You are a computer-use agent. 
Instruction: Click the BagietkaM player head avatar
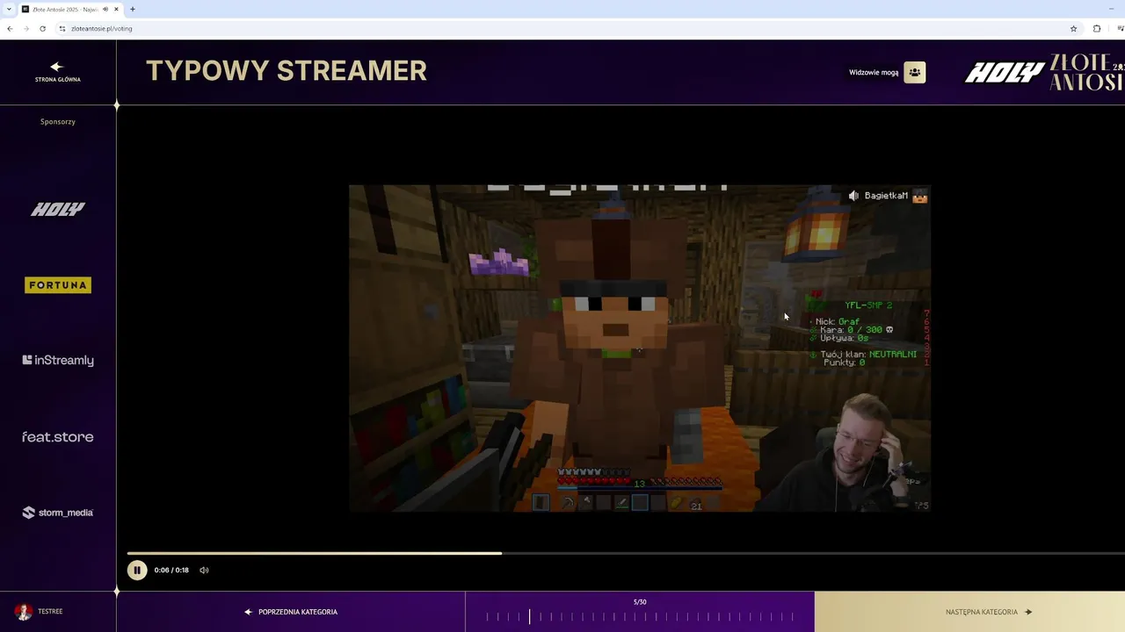tap(919, 196)
